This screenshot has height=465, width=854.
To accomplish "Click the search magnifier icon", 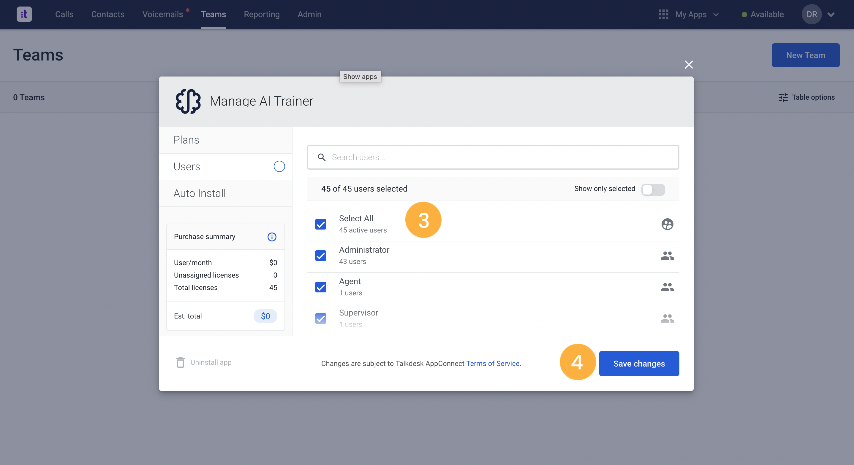I will tap(322, 157).
